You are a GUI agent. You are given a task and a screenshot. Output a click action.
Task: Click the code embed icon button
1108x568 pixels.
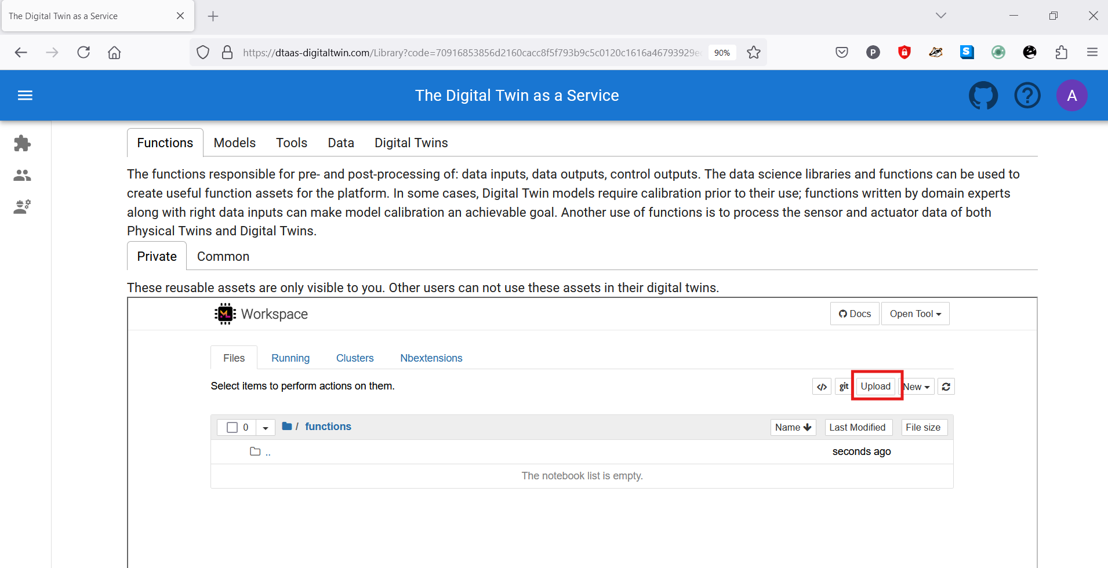coord(822,387)
